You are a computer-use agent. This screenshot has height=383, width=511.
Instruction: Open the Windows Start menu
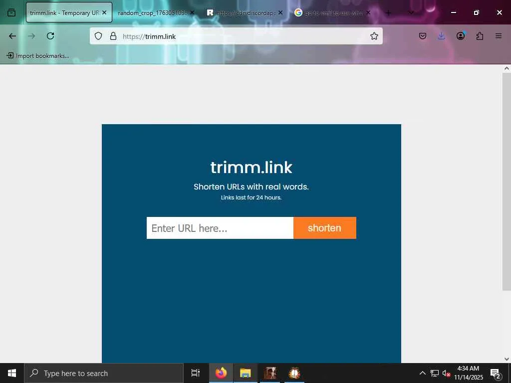(12, 373)
